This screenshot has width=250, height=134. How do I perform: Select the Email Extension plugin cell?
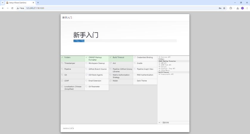97,82
